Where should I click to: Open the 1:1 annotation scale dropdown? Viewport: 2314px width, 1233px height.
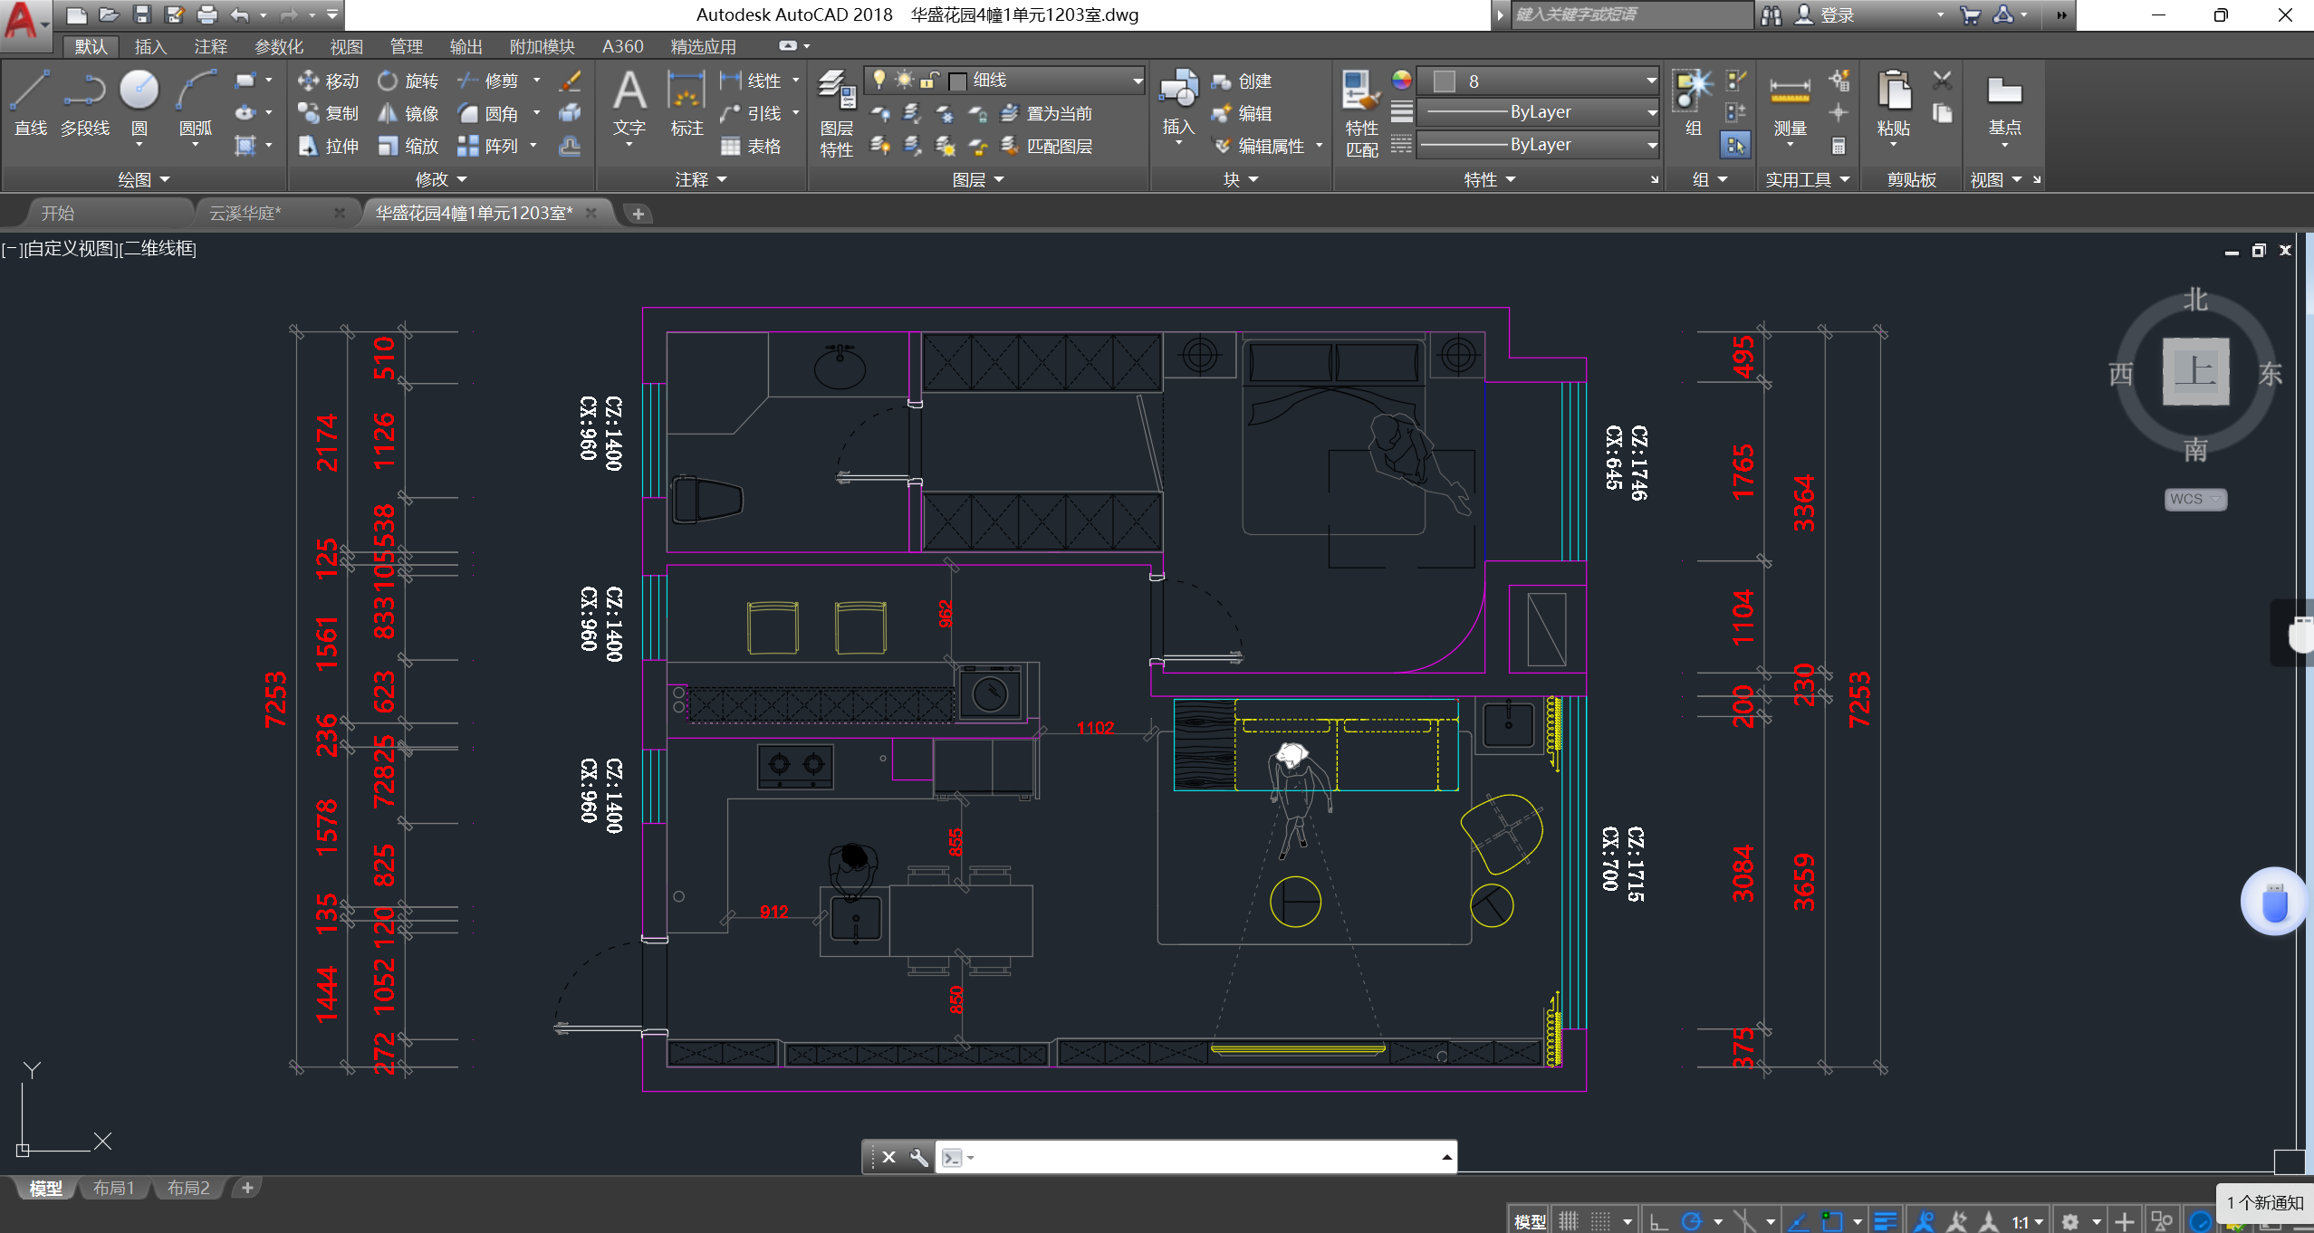click(x=2027, y=1221)
